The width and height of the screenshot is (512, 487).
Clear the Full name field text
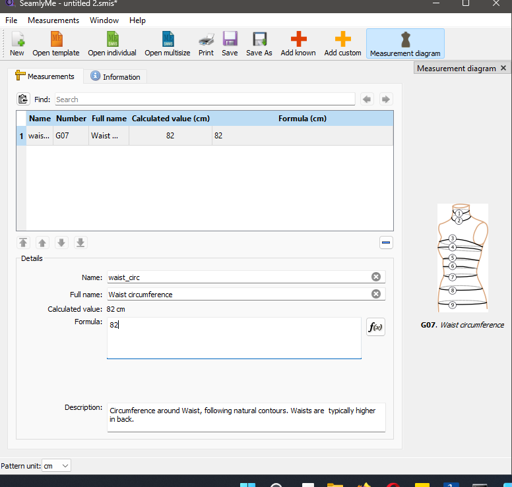pos(376,294)
